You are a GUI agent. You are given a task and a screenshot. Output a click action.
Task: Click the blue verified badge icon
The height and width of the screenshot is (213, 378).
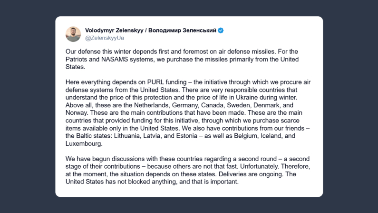221,30
